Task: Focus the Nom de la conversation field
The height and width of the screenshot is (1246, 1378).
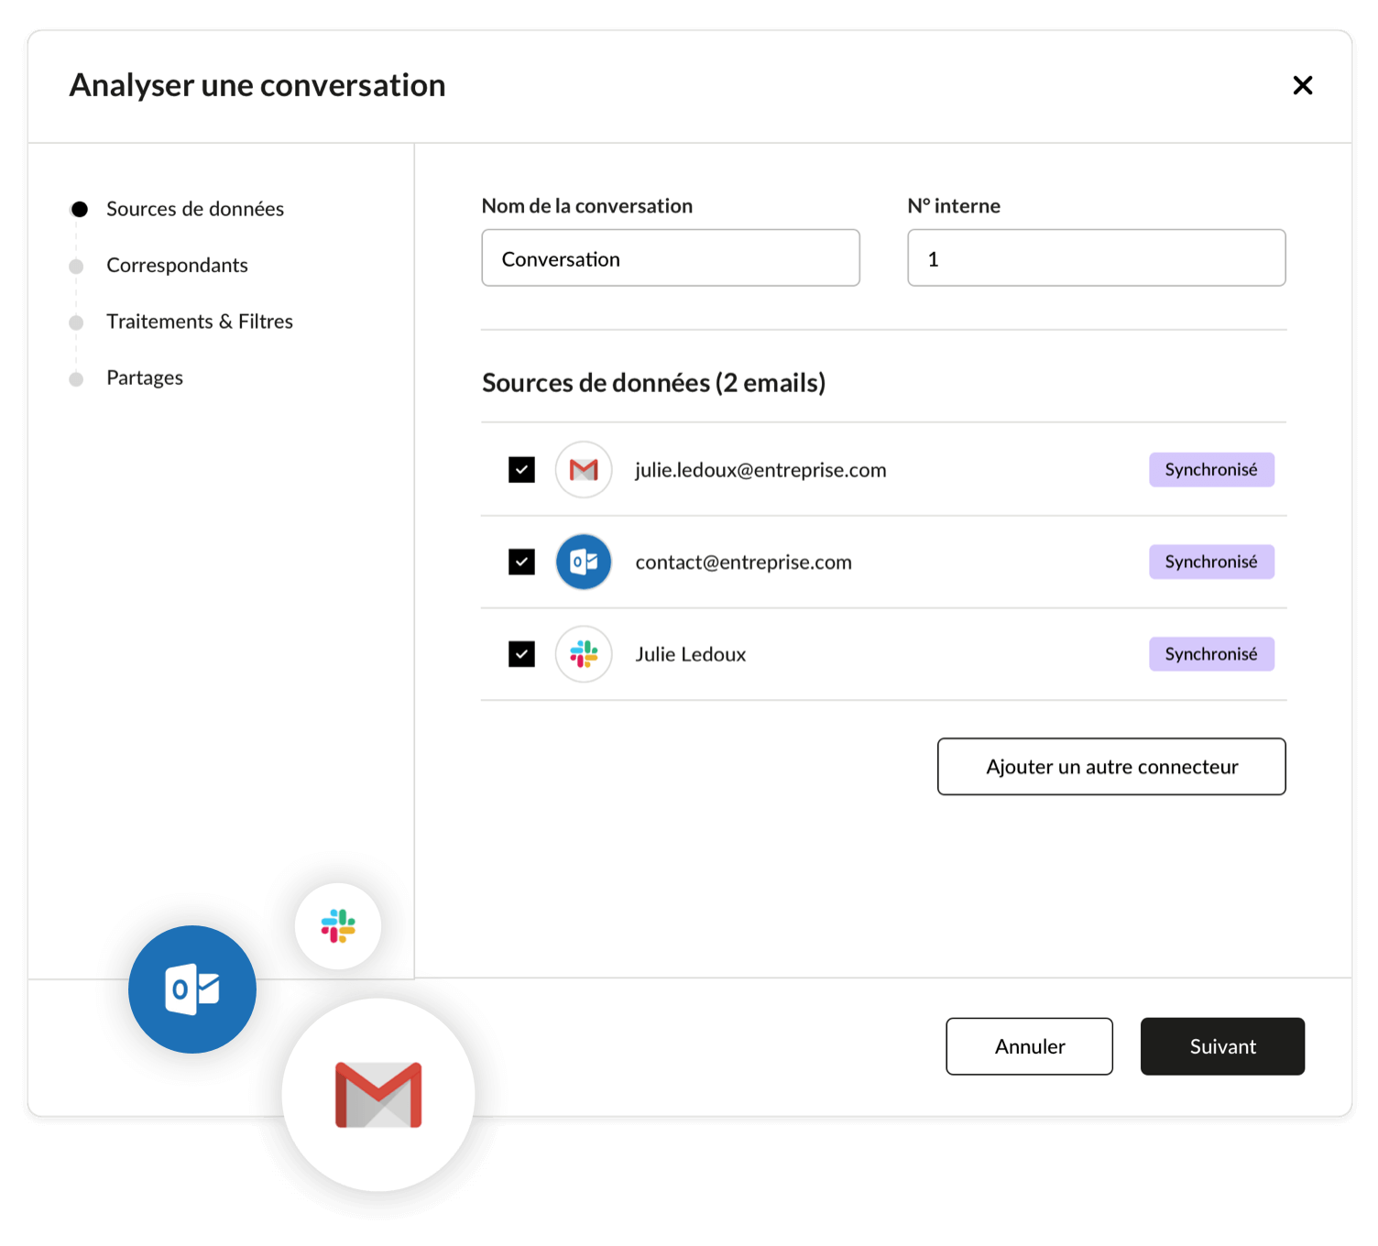Action: click(x=671, y=258)
